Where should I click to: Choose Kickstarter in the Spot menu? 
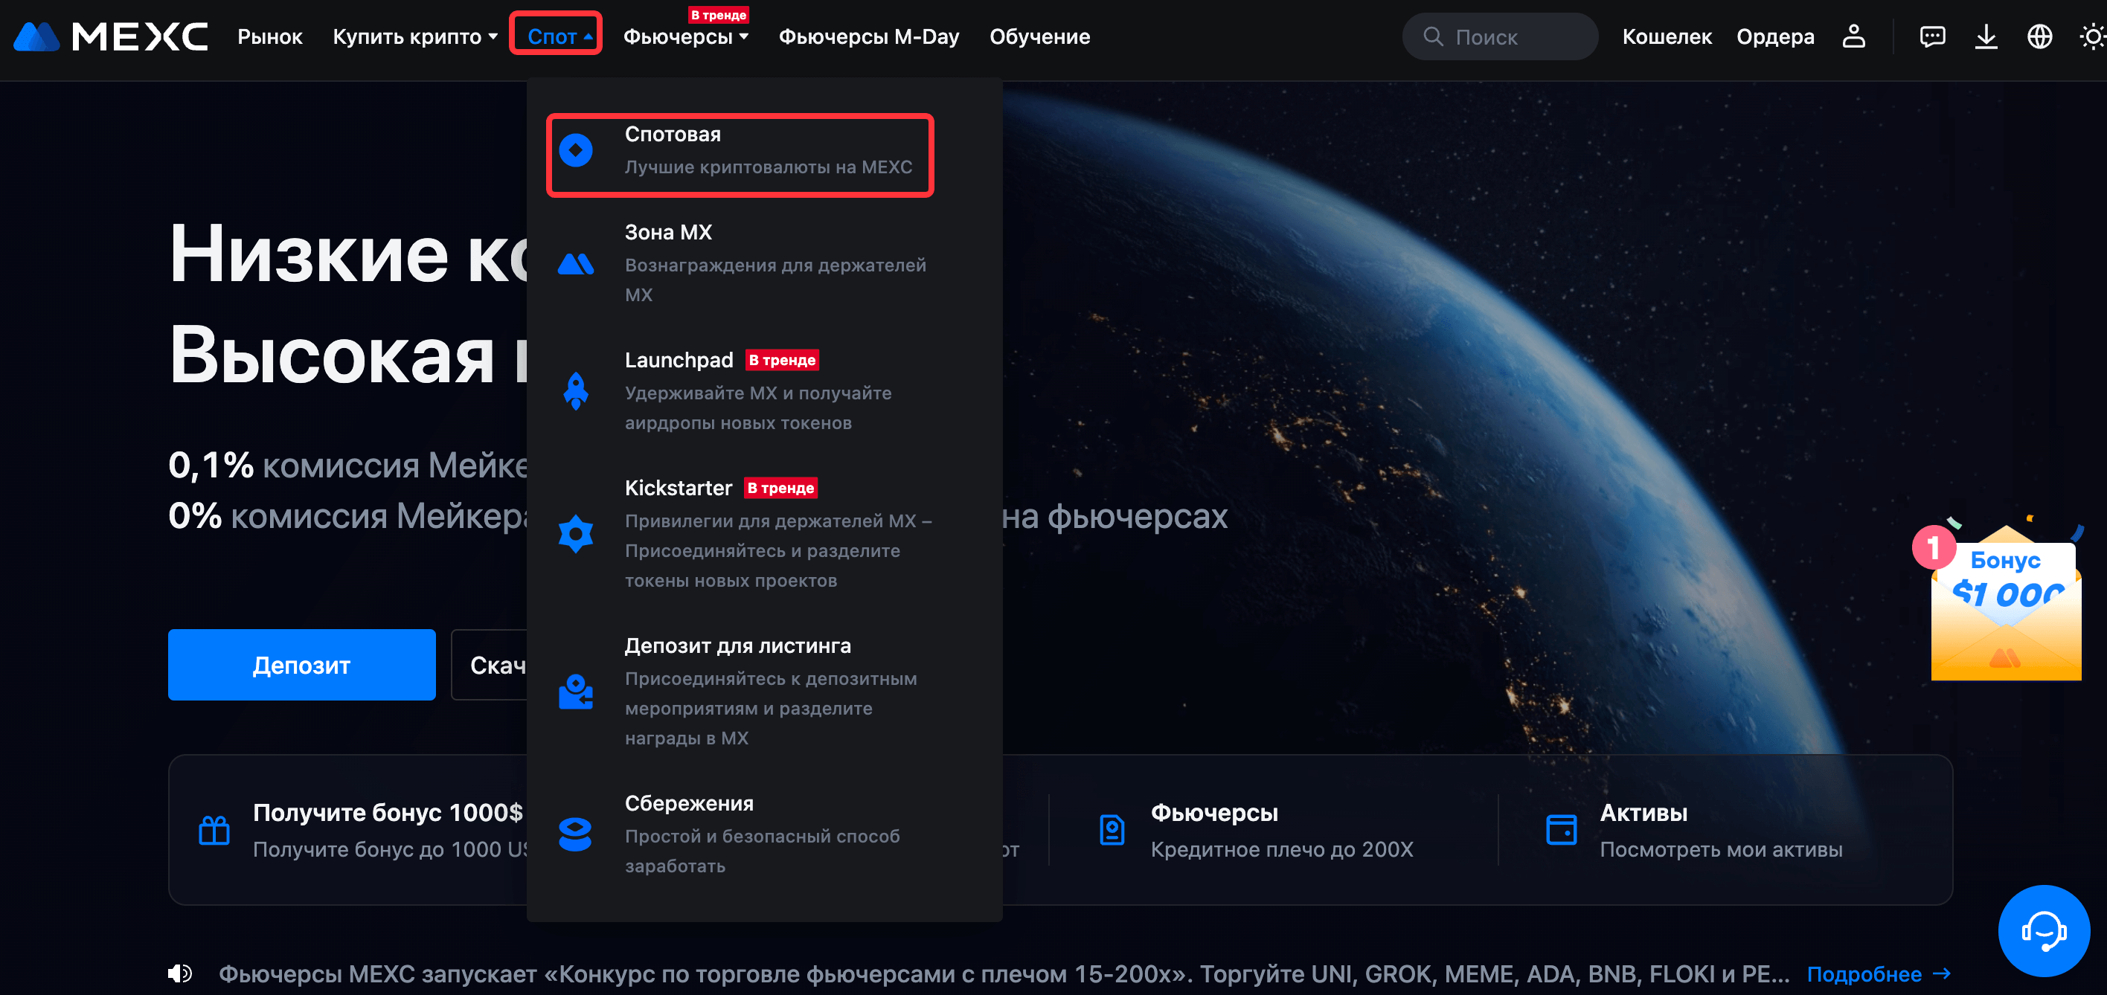coord(678,488)
